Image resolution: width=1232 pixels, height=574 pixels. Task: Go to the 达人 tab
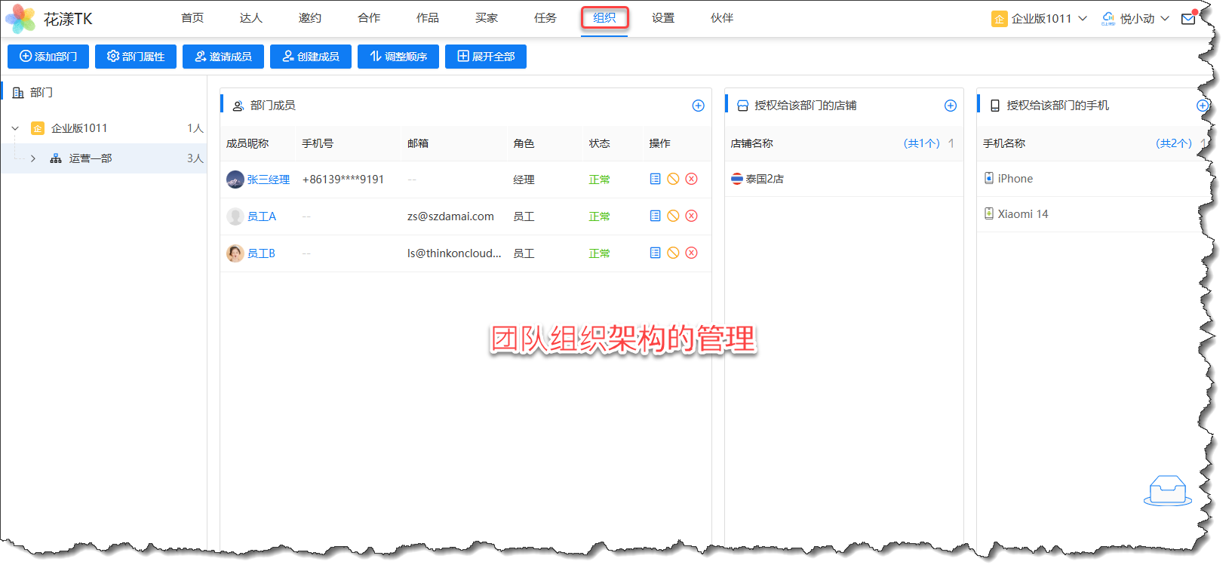(x=251, y=18)
